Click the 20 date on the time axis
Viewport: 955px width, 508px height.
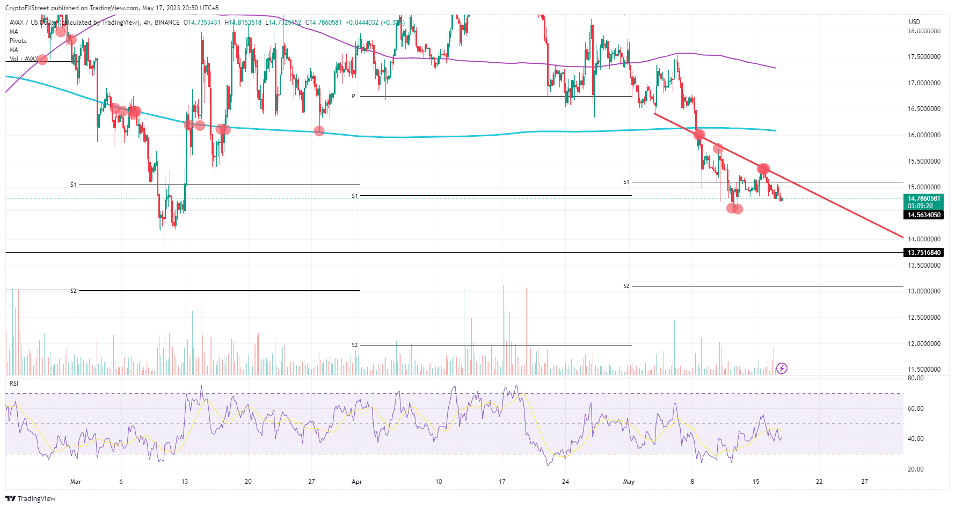[x=248, y=482]
